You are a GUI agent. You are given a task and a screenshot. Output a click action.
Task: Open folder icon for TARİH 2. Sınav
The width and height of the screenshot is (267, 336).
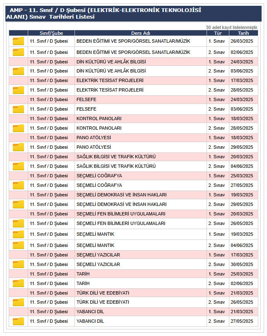pos(18,283)
